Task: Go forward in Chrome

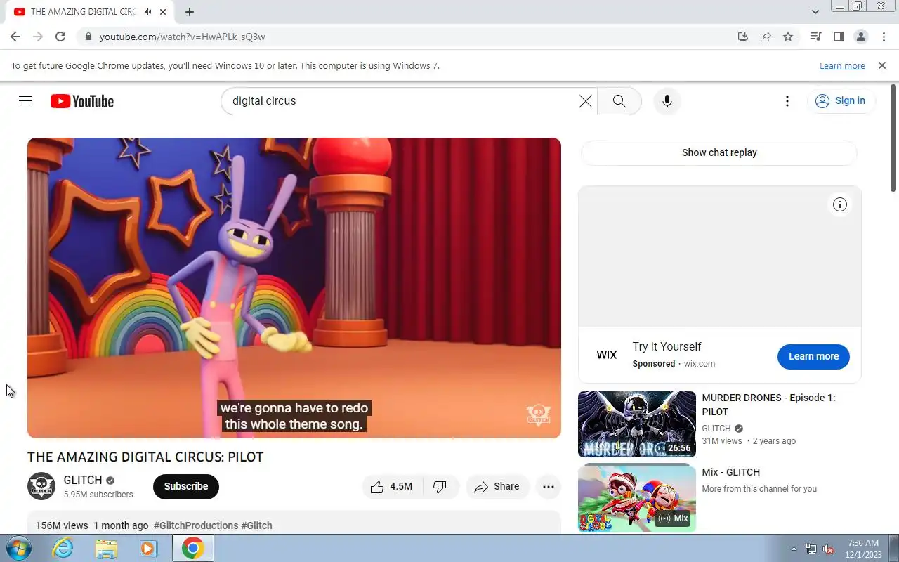Action: (x=38, y=37)
